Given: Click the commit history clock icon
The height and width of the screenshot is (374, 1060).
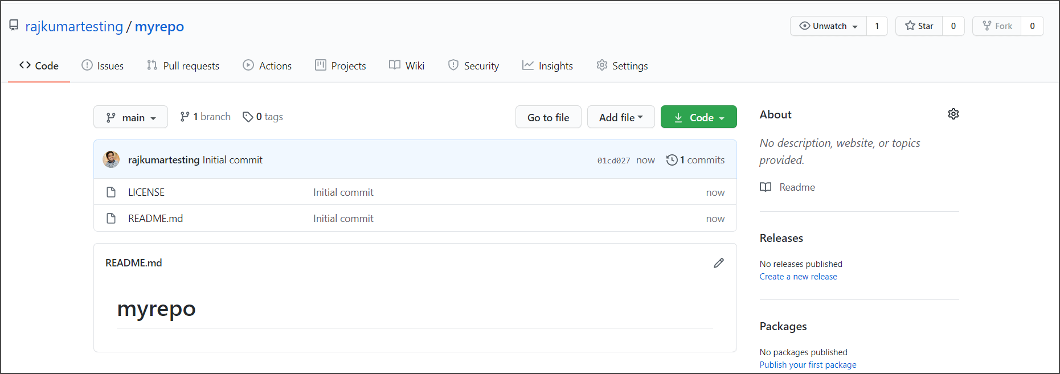Looking at the screenshot, I should 672,160.
